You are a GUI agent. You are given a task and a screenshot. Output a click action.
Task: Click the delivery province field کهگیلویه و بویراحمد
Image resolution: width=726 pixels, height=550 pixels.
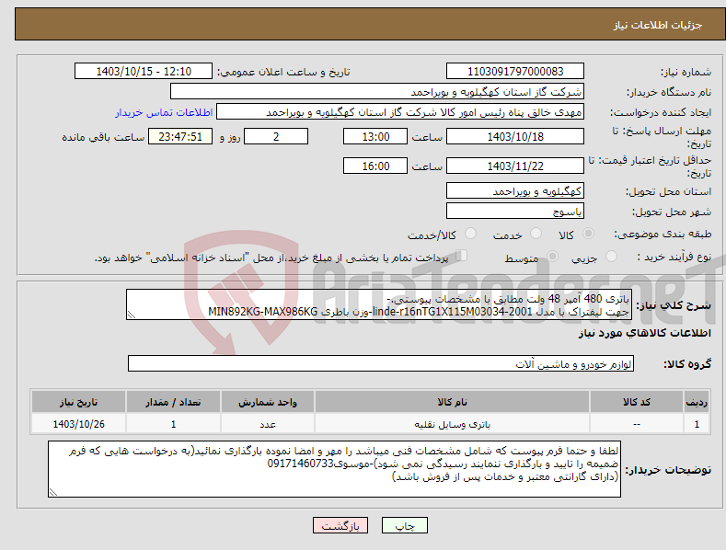[515, 190]
